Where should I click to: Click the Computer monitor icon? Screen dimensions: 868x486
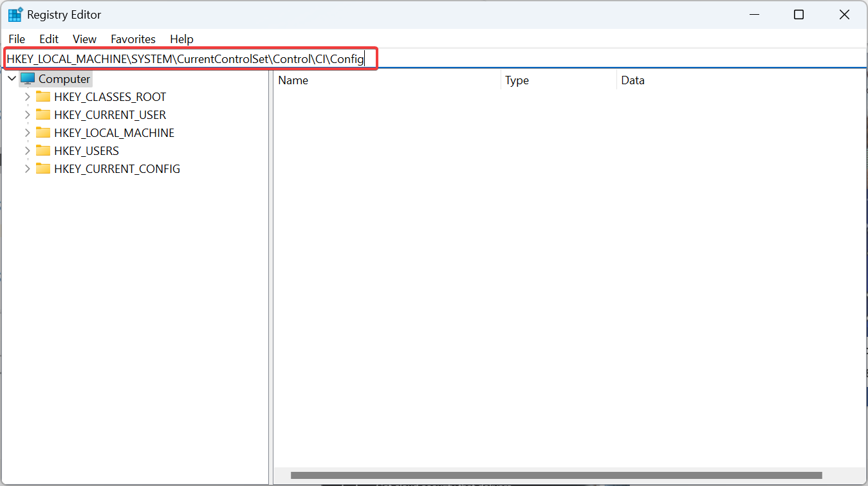pos(28,79)
